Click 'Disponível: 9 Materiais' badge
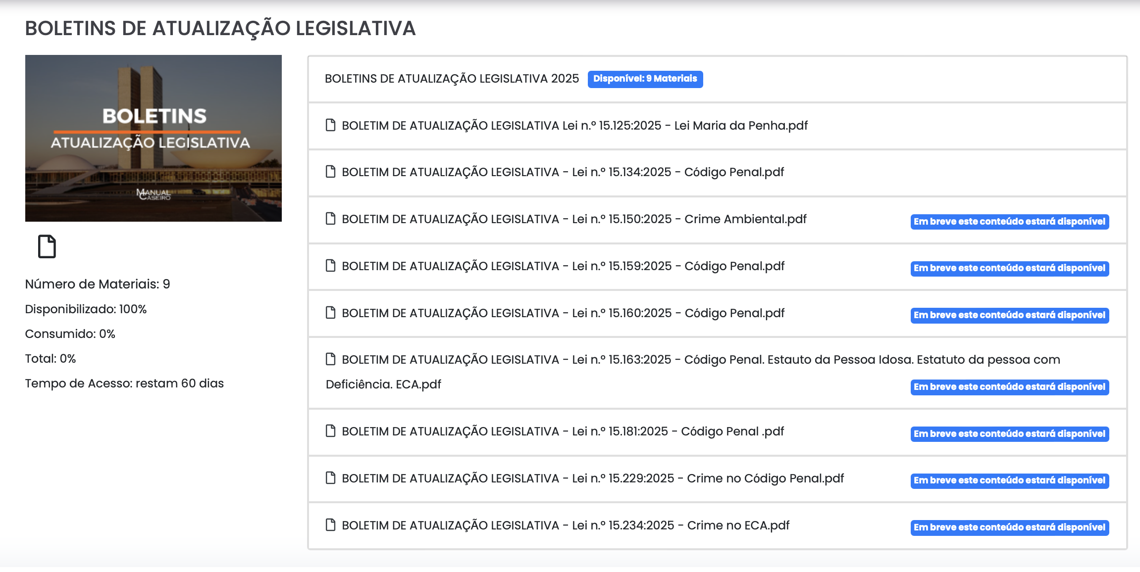 click(645, 79)
